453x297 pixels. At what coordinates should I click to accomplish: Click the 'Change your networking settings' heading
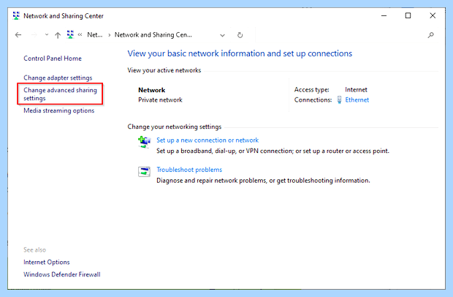(x=175, y=127)
